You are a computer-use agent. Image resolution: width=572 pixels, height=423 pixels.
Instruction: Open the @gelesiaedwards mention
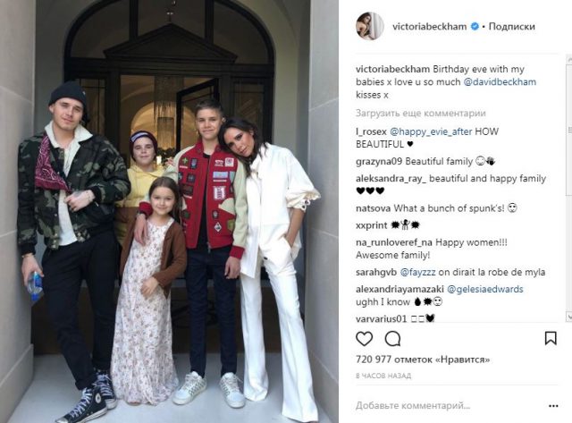pyautogui.click(x=484, y=289)
